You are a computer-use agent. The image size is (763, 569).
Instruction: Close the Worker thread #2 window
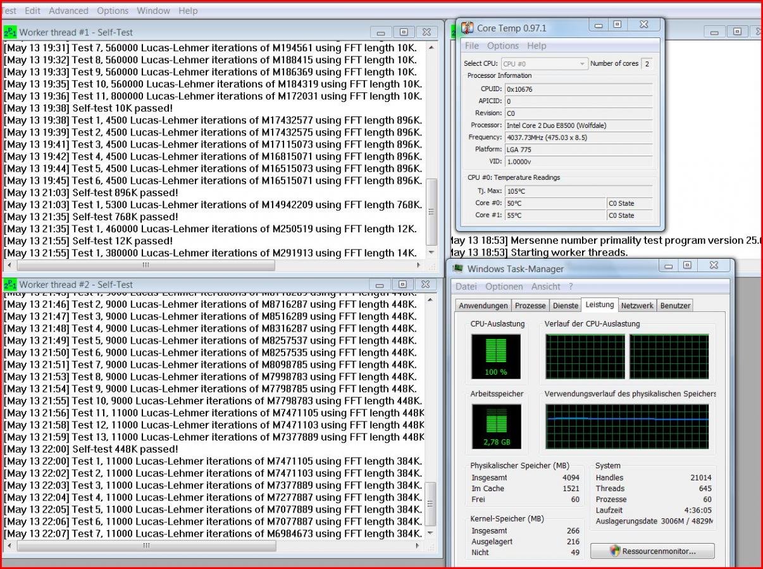[x=426, y=285]
